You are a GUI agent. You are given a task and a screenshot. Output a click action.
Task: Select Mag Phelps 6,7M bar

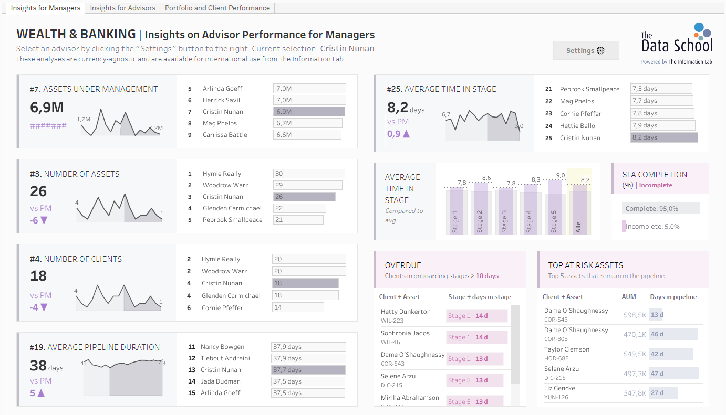point(308,123)
